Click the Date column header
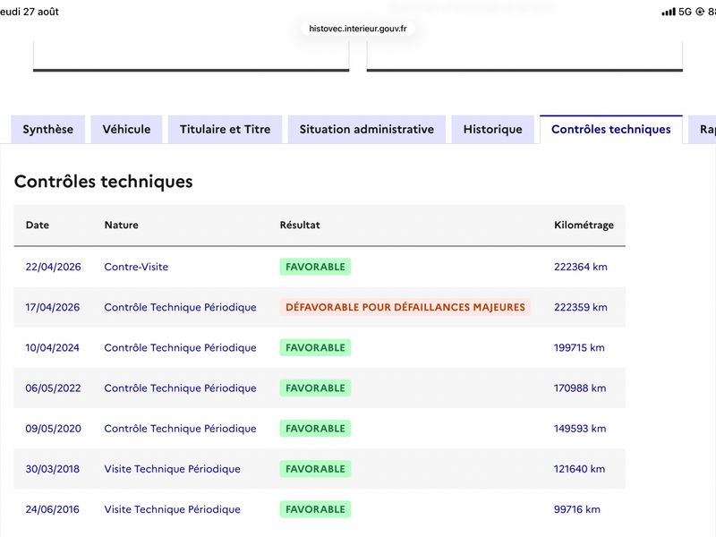This screenshot has height=537, width=716. 38,225
